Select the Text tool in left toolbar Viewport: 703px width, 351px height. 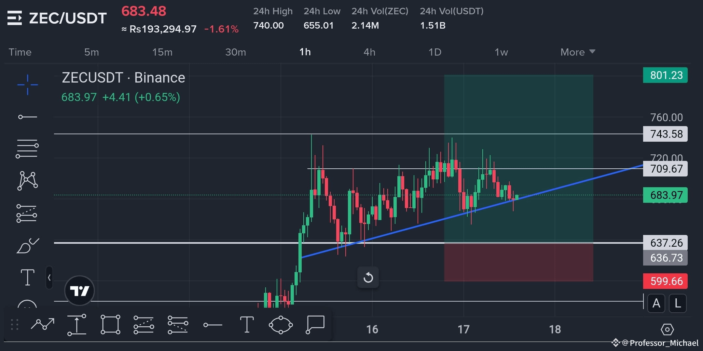(28, 278)
